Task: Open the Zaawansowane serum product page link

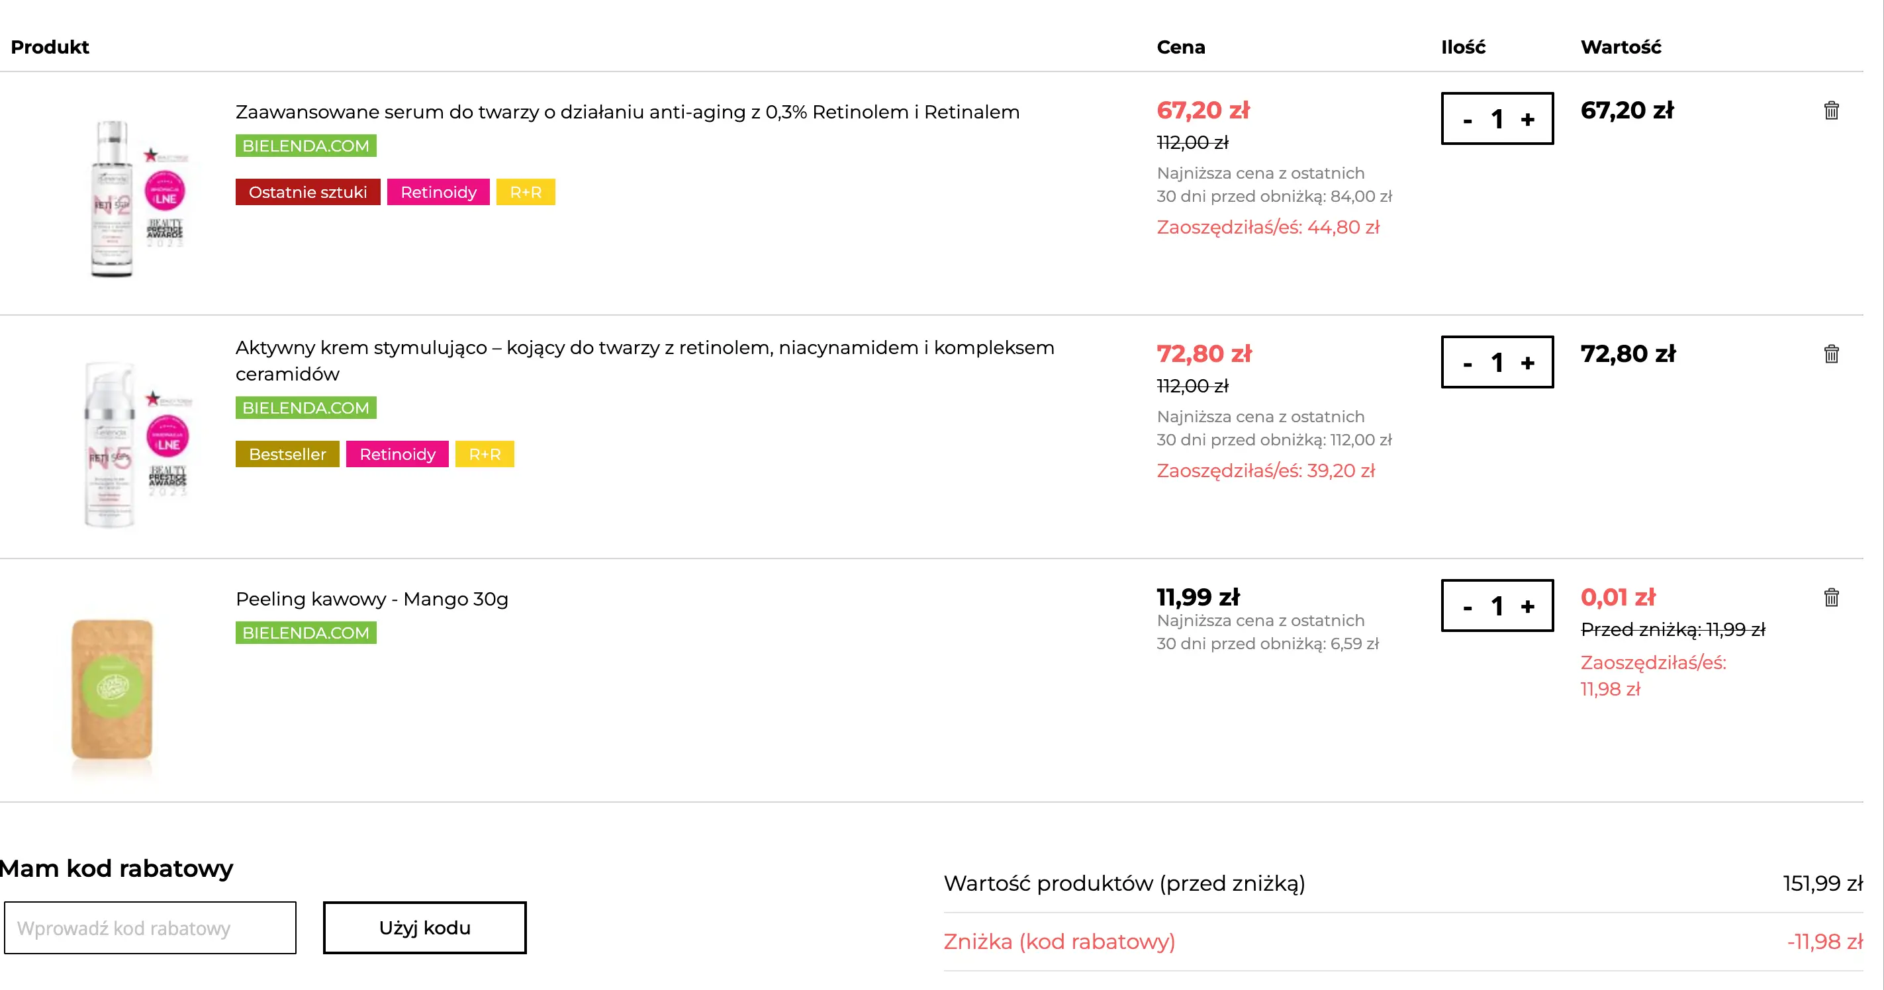Action: point(627,112)
